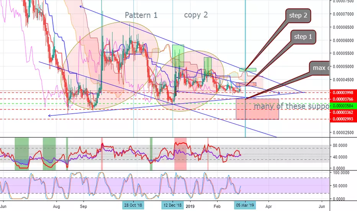Click the 'Apr' time axis label
The image size is (357, 211).
(269, 206)
